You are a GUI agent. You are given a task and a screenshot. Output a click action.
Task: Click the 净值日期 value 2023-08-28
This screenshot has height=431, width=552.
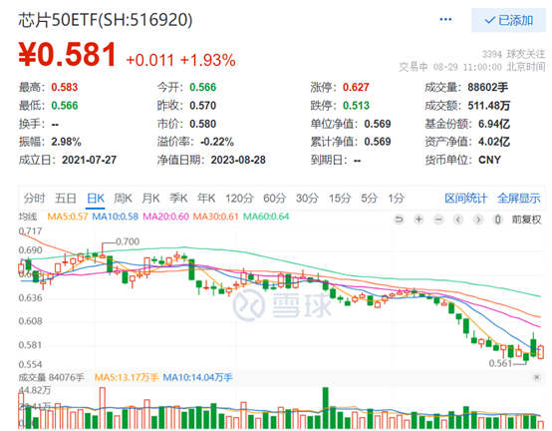(238, 160)
